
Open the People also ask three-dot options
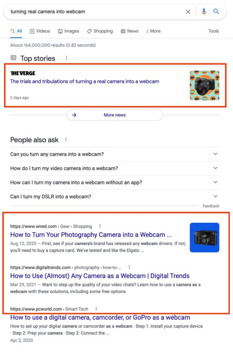[x=66, y=140]
